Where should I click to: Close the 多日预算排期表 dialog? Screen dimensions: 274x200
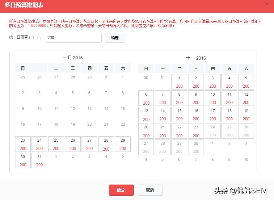(x=267, y=4)
